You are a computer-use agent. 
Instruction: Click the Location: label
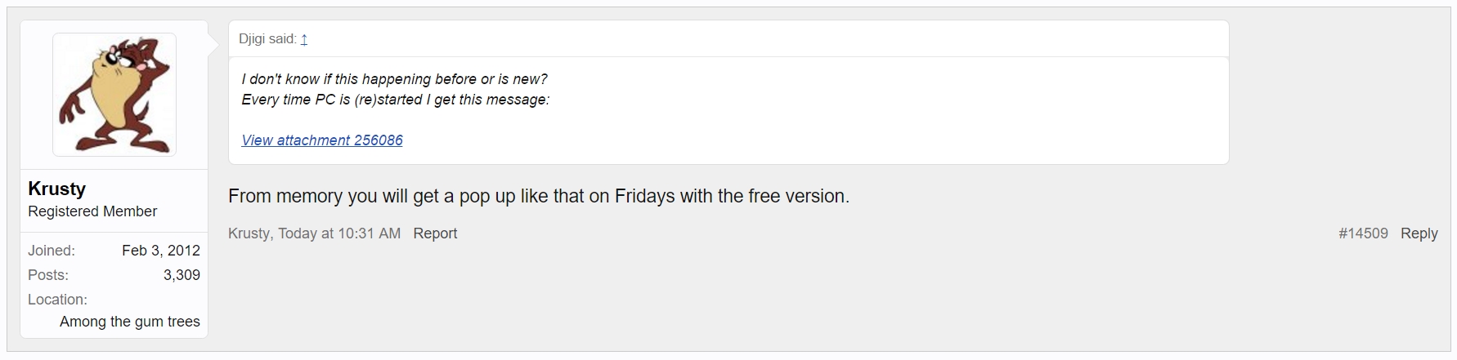pyautogui.click(x=57, y=300)
